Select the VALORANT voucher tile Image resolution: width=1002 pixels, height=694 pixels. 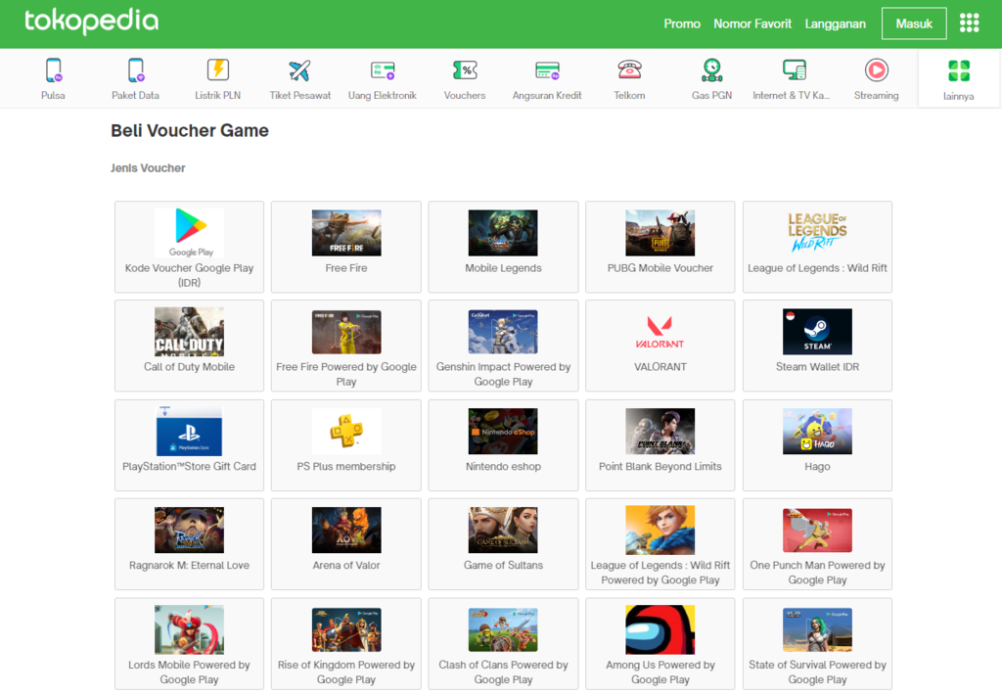click(x=660, y=346)
